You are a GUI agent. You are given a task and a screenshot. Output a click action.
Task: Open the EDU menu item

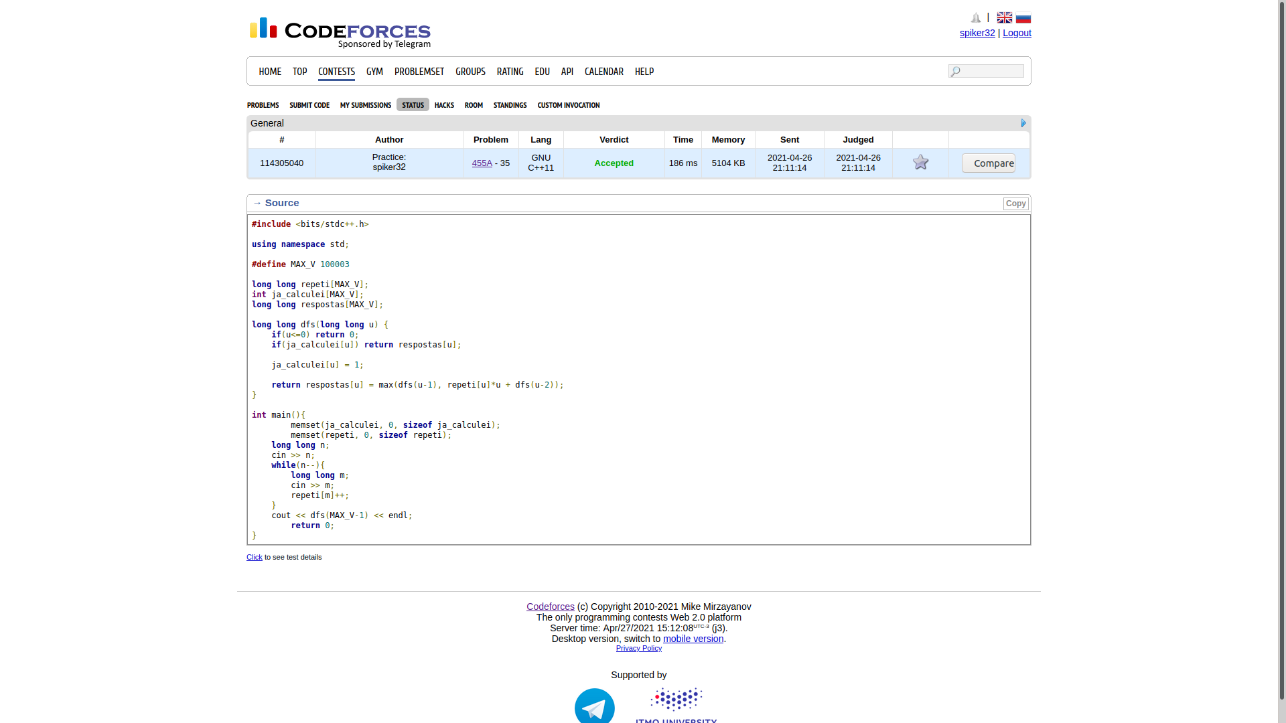coord(542,72)
